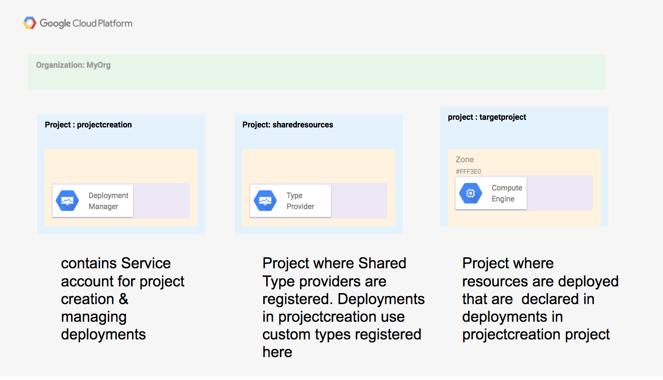
Task: Select the purple box beside Type Provider
Action: [359, 201]
